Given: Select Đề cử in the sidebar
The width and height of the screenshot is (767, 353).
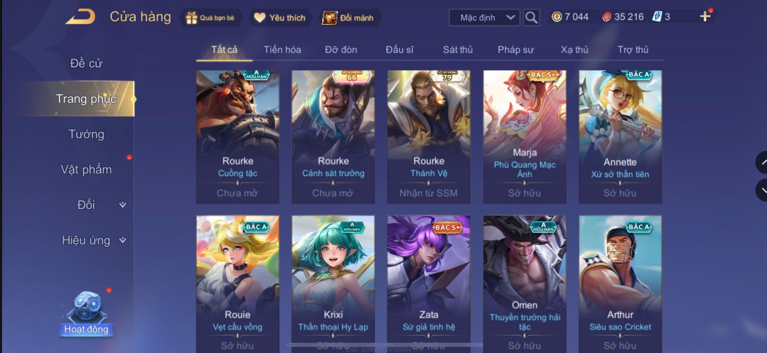Looking at the screenshot, I should click(x=86, y=63).
